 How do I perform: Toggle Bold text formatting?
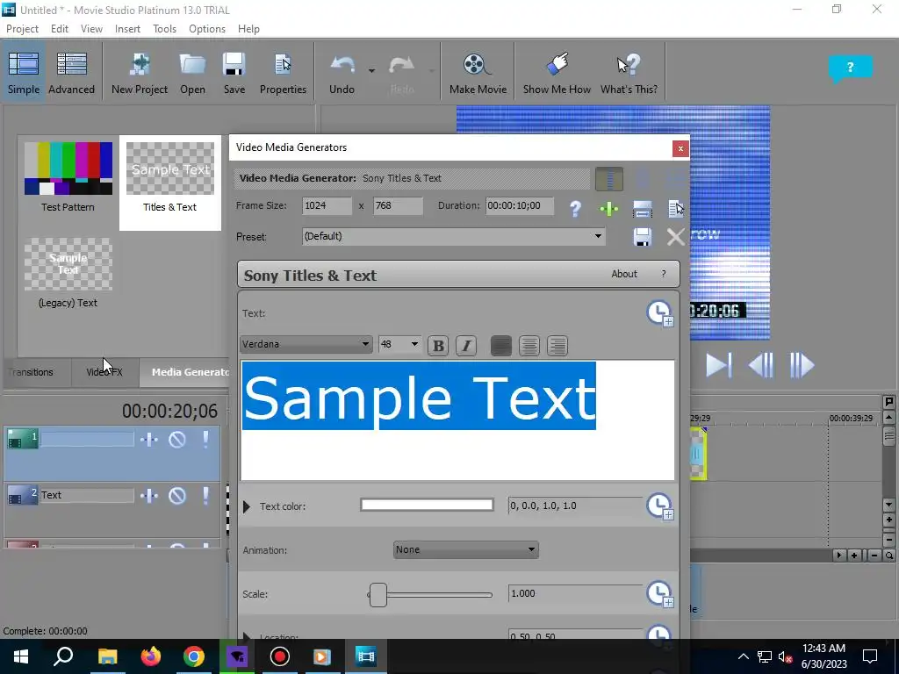coord(438,346)
